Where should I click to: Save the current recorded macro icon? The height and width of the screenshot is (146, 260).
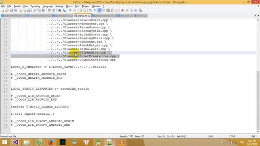click(140, 11)
